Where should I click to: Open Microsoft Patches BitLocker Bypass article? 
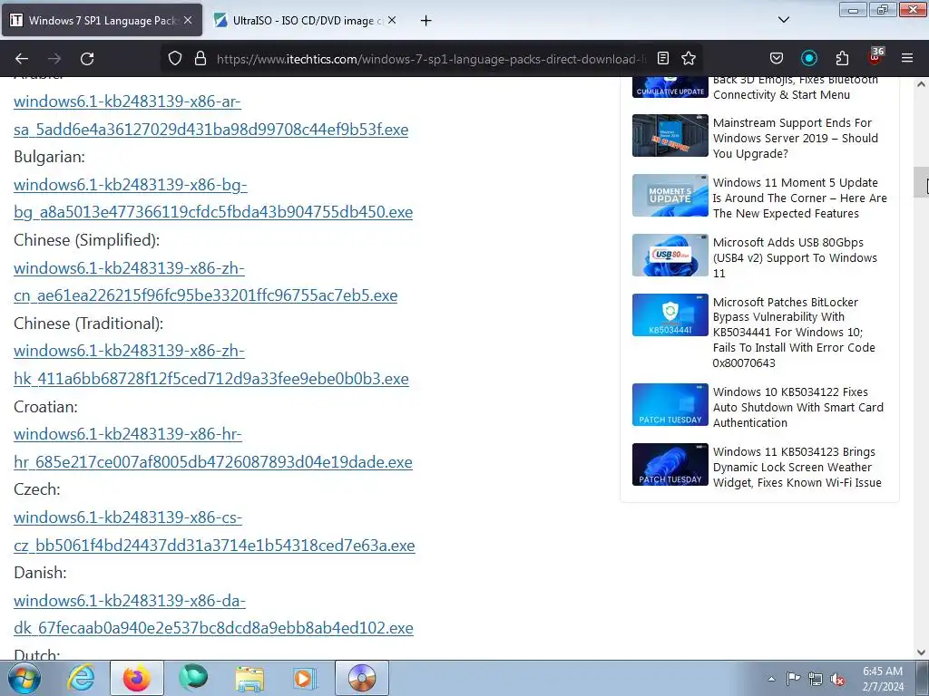pos(794,332)
